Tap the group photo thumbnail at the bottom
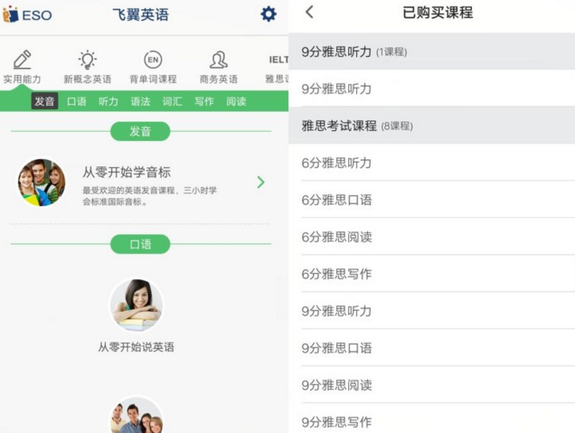 [x=136, y=415]
